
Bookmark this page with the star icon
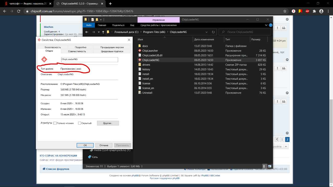[x=285, y=11]
